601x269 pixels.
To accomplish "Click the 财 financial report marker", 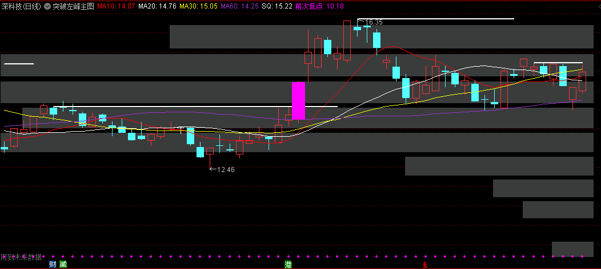I will point(53,264).
